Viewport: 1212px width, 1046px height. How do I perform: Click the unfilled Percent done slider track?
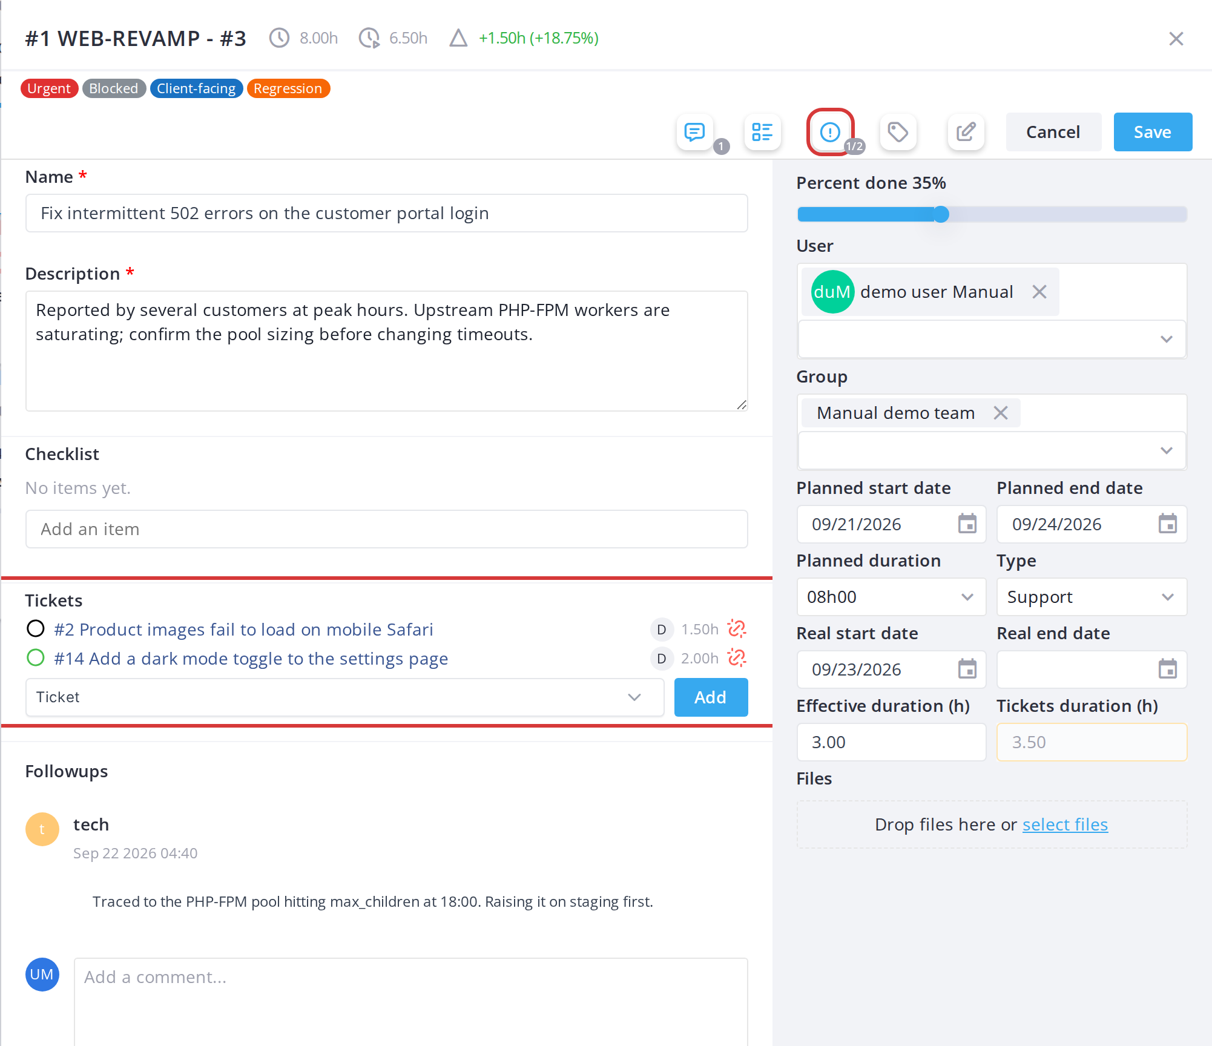(1068, 214)
